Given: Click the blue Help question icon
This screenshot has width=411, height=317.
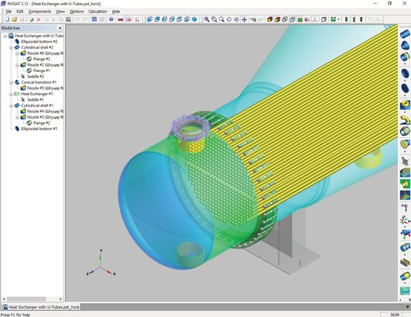Looking at the screenshot, I should pyautogui.click(x=111, y=19).
